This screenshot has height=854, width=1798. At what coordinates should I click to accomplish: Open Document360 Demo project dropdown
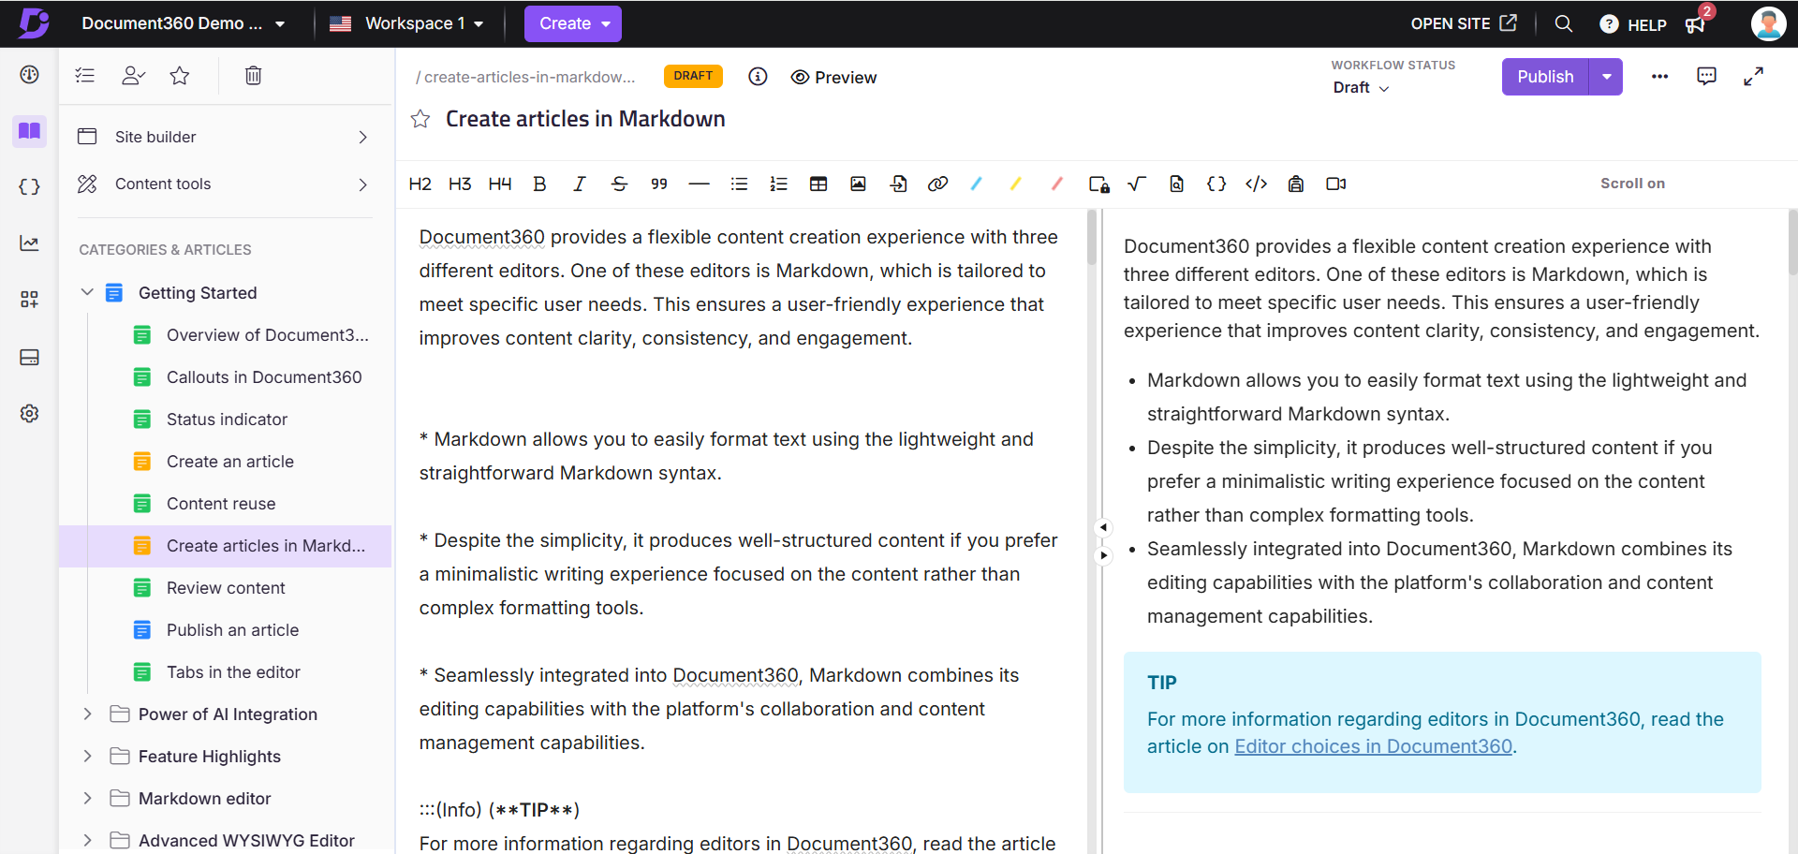coord(183,23)
